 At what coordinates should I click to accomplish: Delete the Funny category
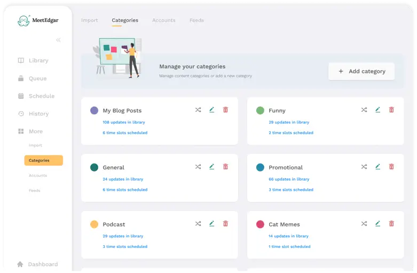tap(391, 110)
